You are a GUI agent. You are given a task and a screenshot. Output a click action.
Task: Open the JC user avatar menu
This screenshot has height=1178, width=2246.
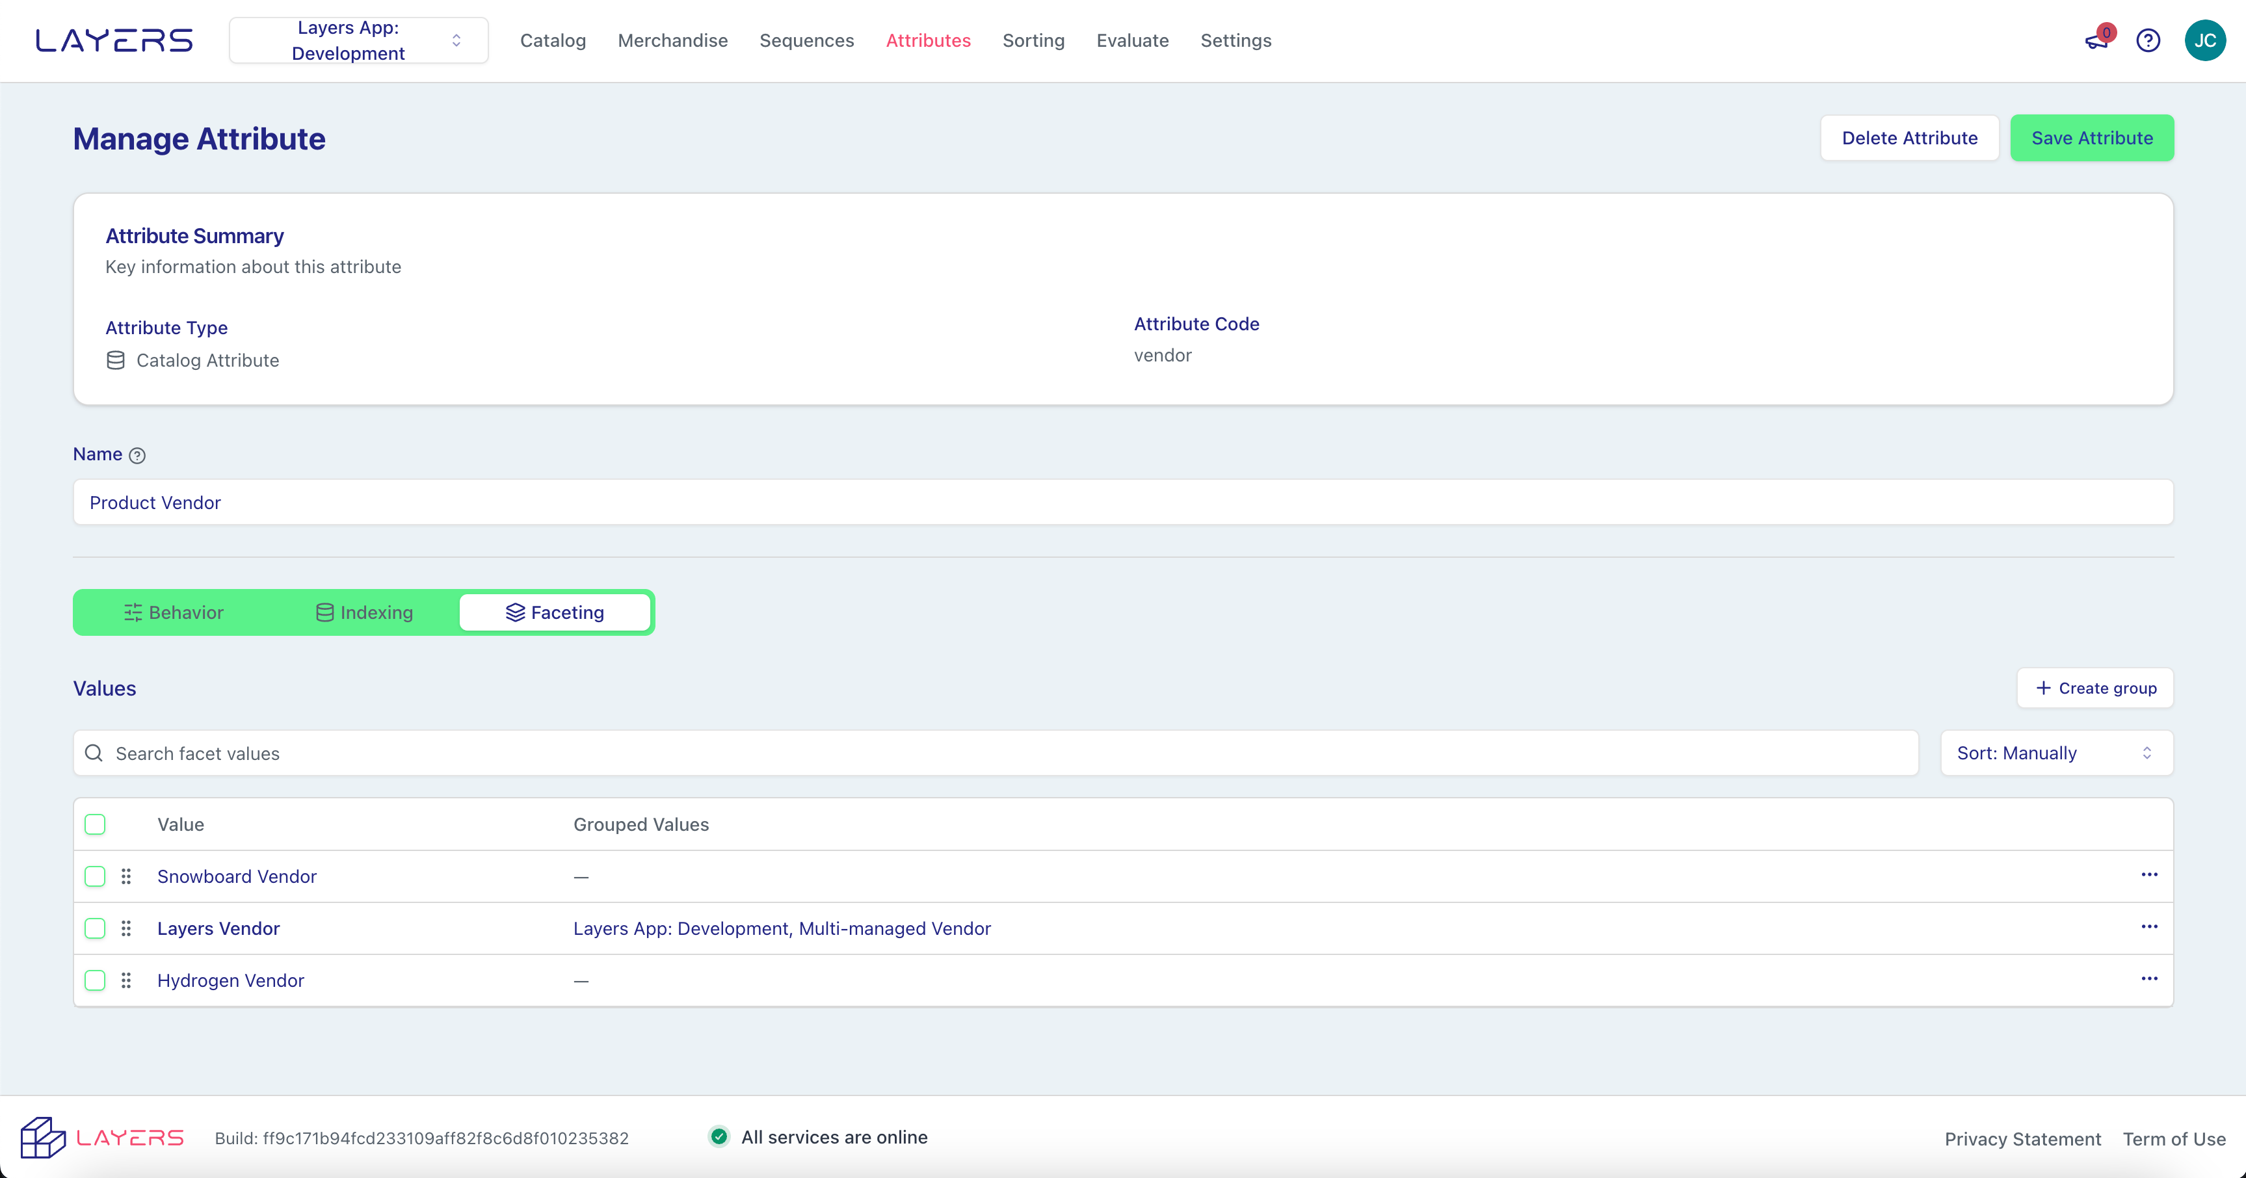pyautogui.click(x=2205, y=40)
